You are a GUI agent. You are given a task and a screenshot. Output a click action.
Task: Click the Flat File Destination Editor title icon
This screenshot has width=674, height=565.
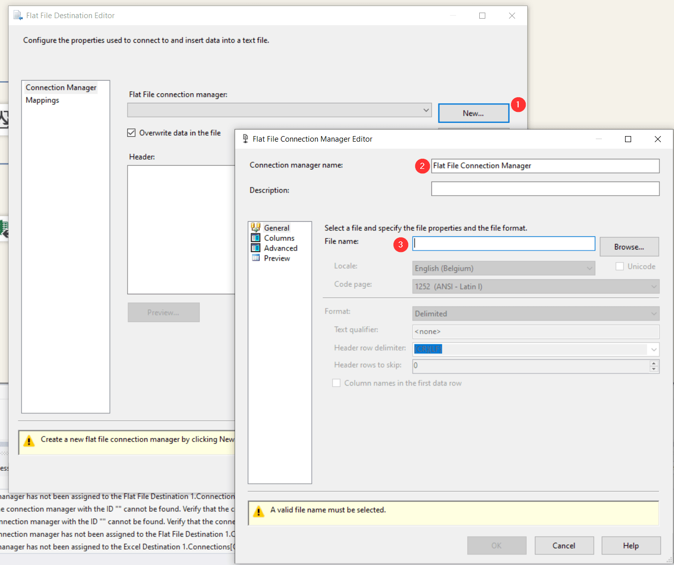pos(18,16)
